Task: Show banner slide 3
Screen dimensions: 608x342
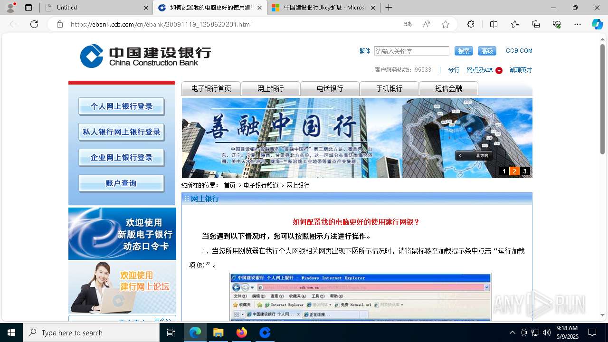Action: point(525,171)
